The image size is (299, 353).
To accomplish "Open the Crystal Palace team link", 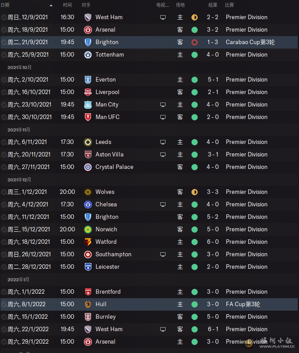I will tap(114, 167).
